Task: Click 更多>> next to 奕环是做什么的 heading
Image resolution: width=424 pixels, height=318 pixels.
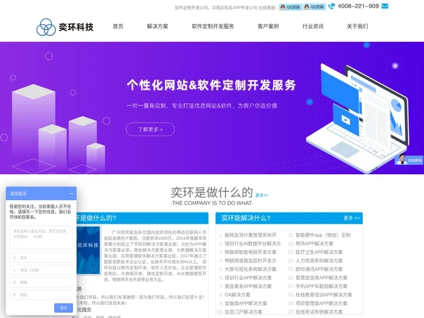Action: (261, 195)
